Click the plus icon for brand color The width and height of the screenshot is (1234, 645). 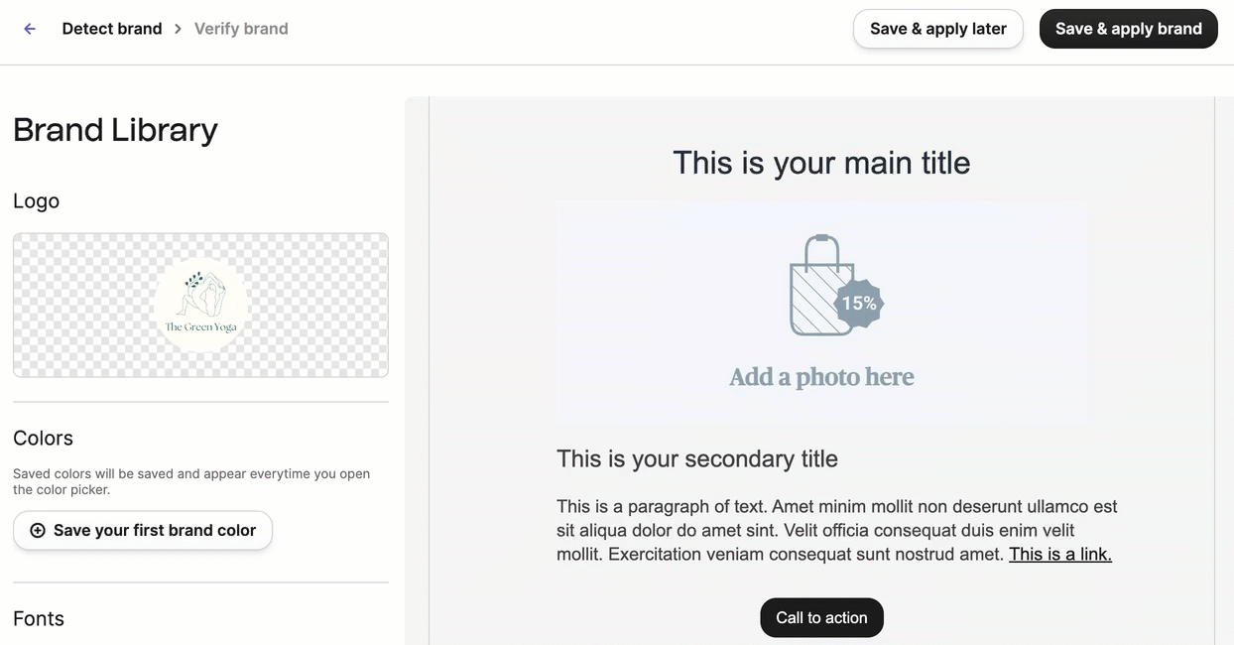pyautogui.click(x=38, y=531)
